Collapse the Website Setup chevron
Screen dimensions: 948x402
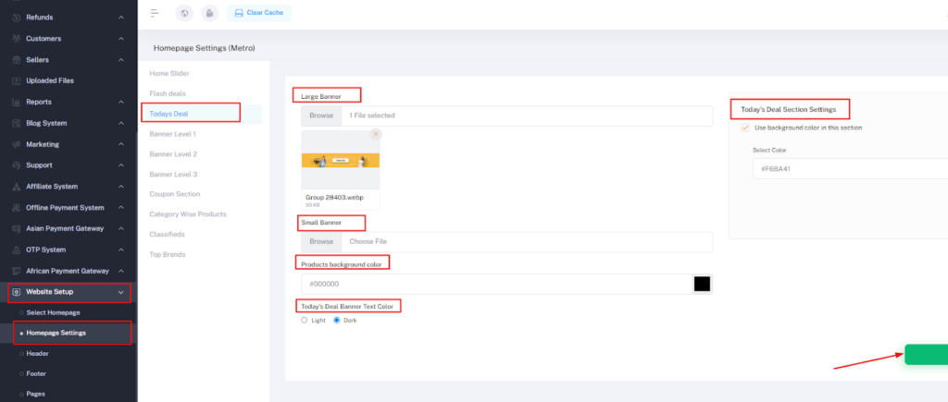tap(121, 292)
